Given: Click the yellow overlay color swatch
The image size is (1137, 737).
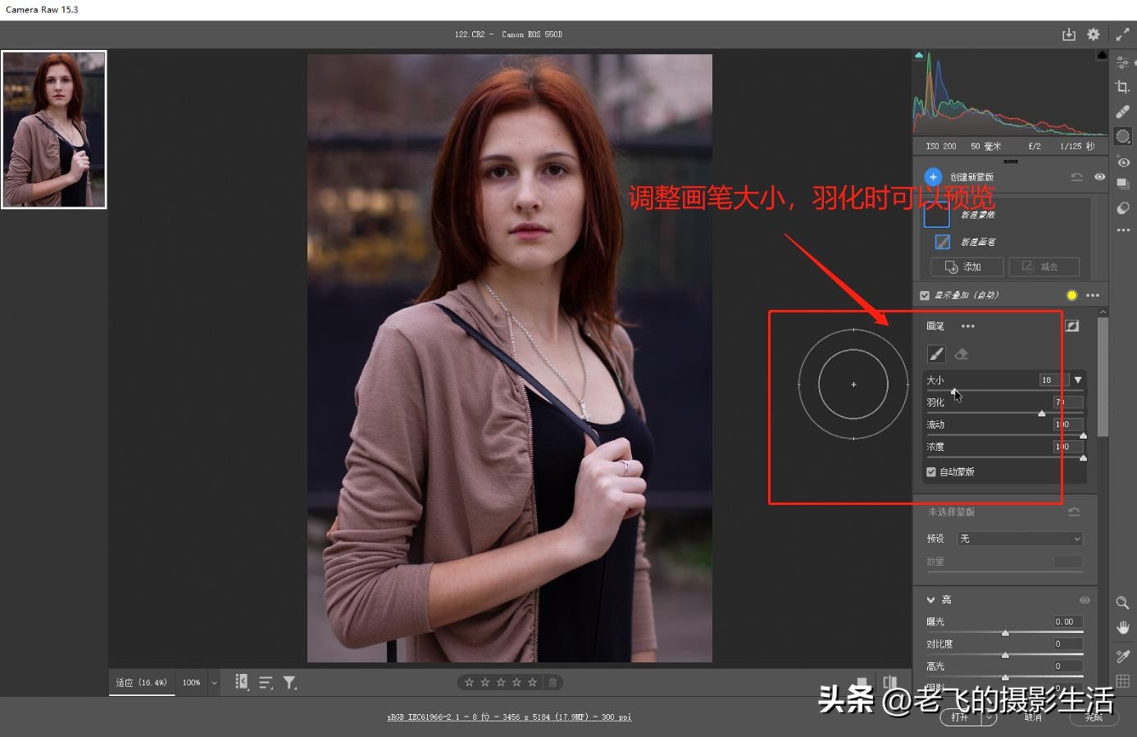Looking at the screenshot, I should (x=1071, y=295).
